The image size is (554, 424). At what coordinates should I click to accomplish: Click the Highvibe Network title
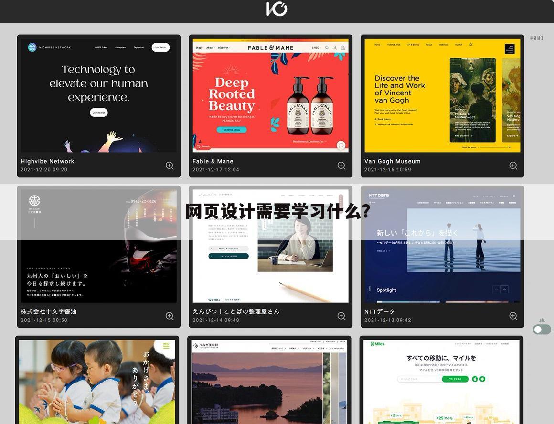point(47,161)
